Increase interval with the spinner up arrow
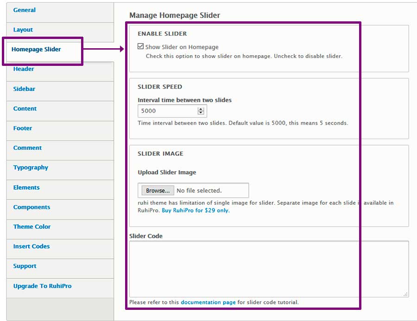The image size is (417, 321). (x=201, y=109)
